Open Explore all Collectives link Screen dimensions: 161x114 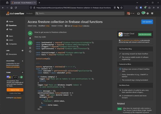pyautogui.click(x=13, y=67)
